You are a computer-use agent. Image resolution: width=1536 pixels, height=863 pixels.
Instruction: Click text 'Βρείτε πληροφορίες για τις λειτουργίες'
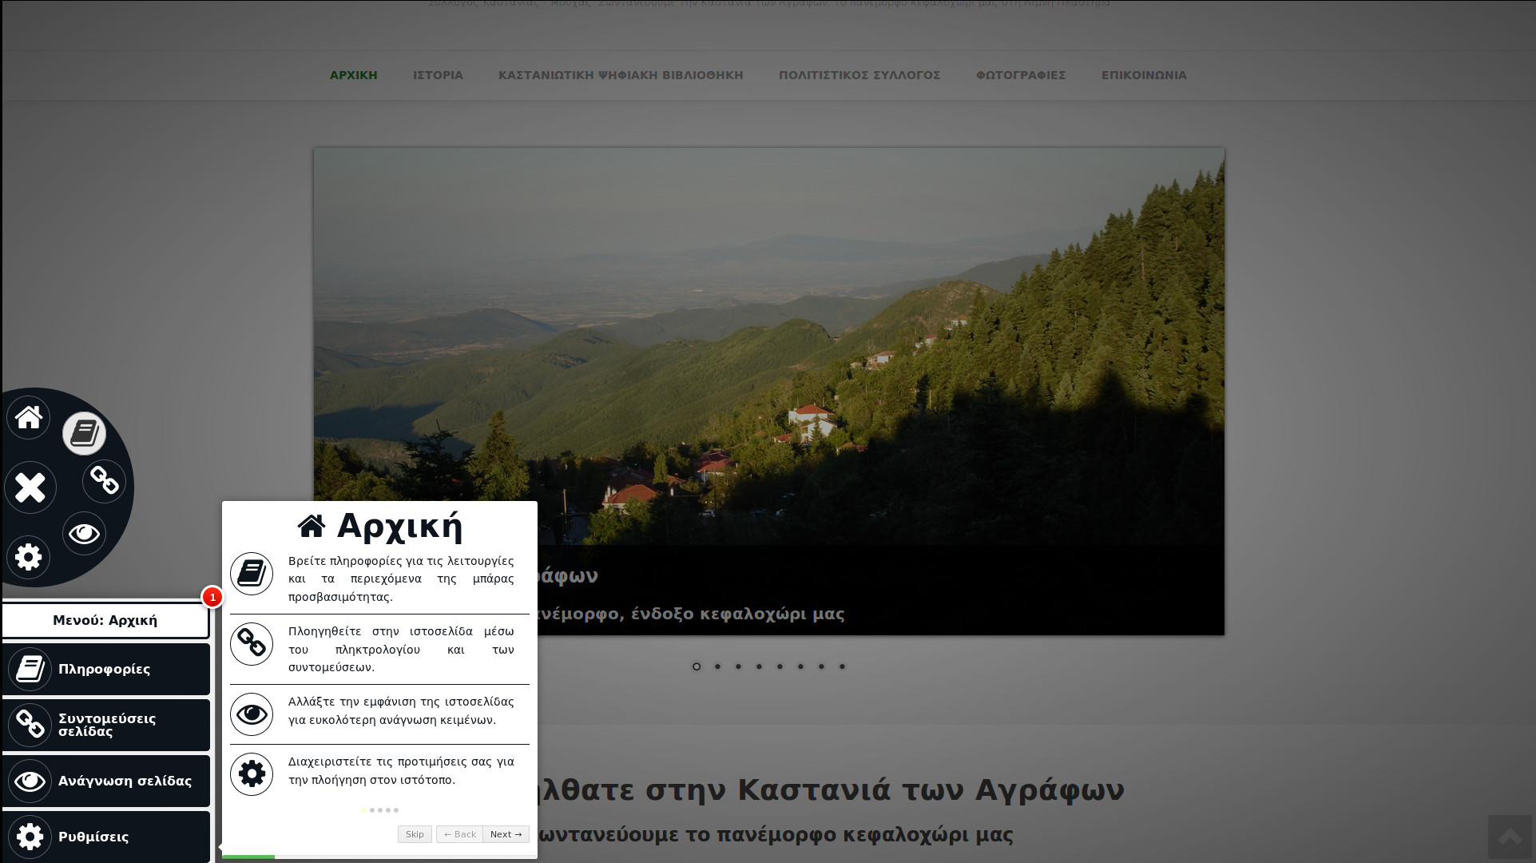click(x=401, y=561)
